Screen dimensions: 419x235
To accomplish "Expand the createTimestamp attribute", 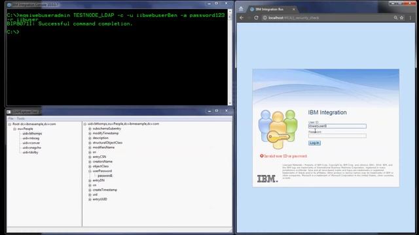I will pyautogui.click(x=90, y=190).
